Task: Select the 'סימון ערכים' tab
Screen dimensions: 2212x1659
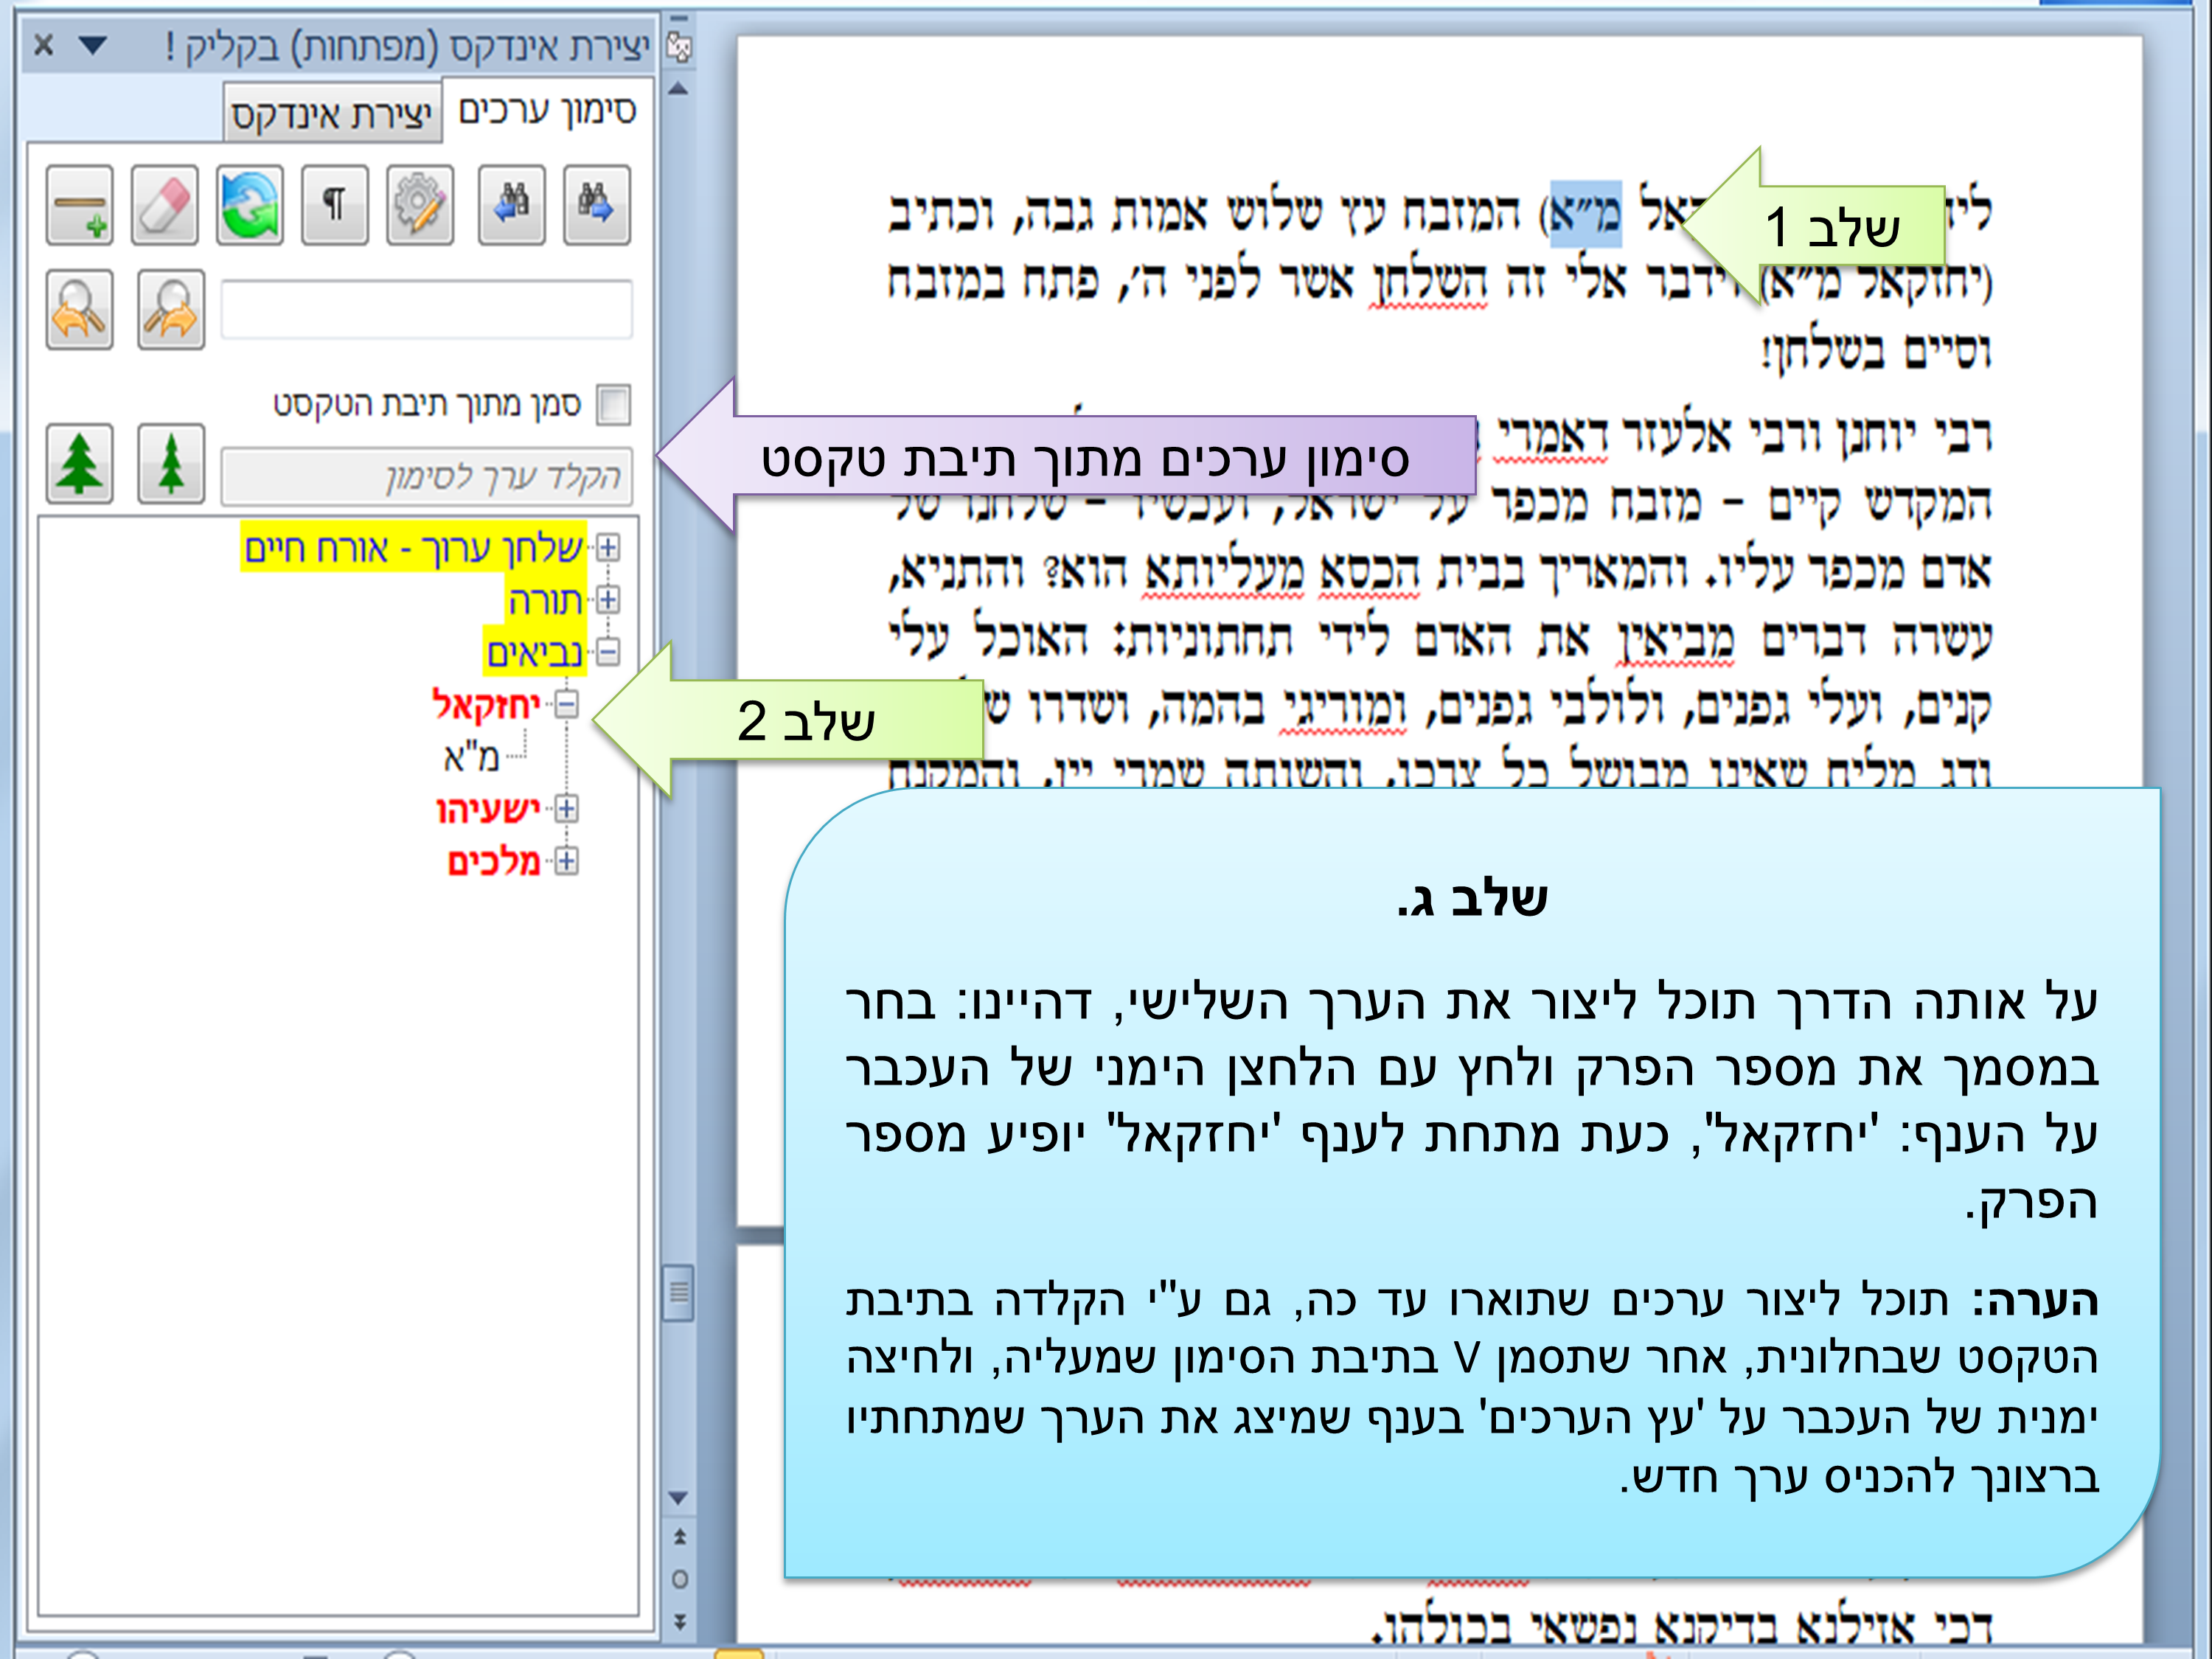Action: coord(547,110)
